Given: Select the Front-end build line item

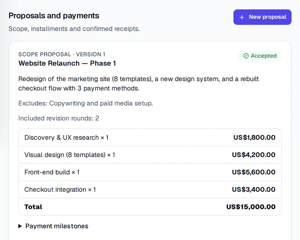Looking at the screenshot, I should (x=150, y=172).
